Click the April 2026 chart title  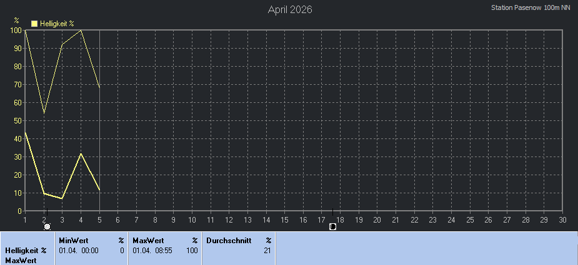point(290,9)
